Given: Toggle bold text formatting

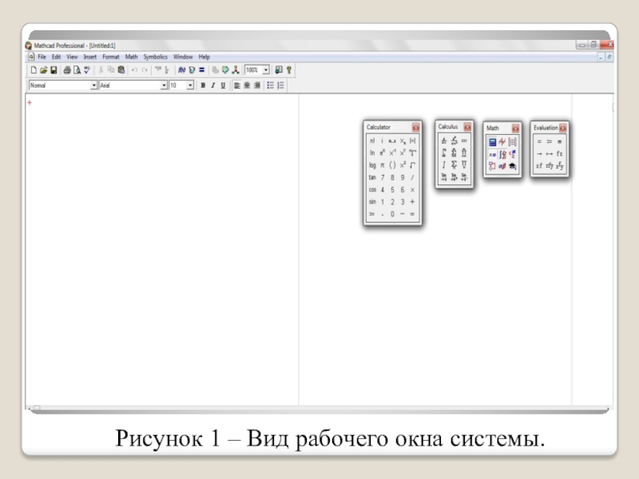Looking at the screenshot, I should tap(203, 85).
